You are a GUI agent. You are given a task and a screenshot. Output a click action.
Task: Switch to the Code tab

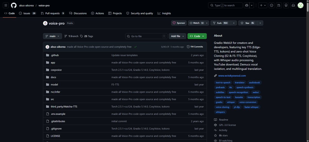10,13
